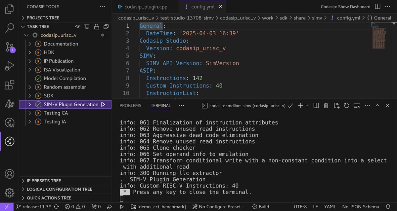Open the Codasip Tools circular icon in activity bar

click(10, 141)
